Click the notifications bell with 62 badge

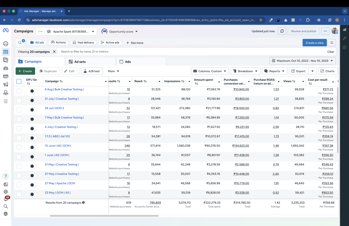coord(6,199)
